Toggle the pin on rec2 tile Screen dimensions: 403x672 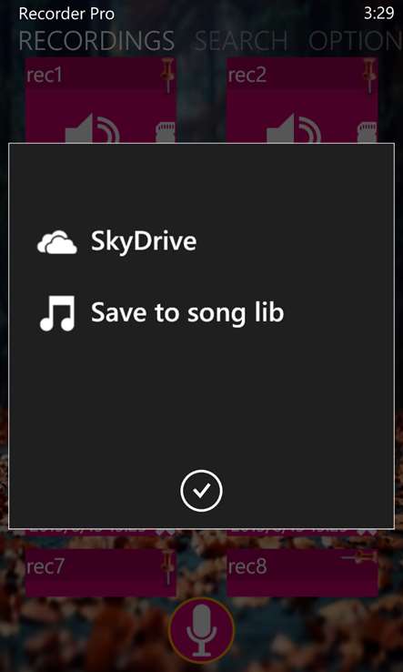point(368,75)
